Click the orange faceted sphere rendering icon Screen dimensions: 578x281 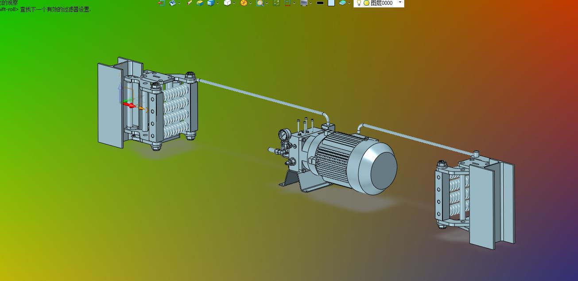tap(244, 3)
